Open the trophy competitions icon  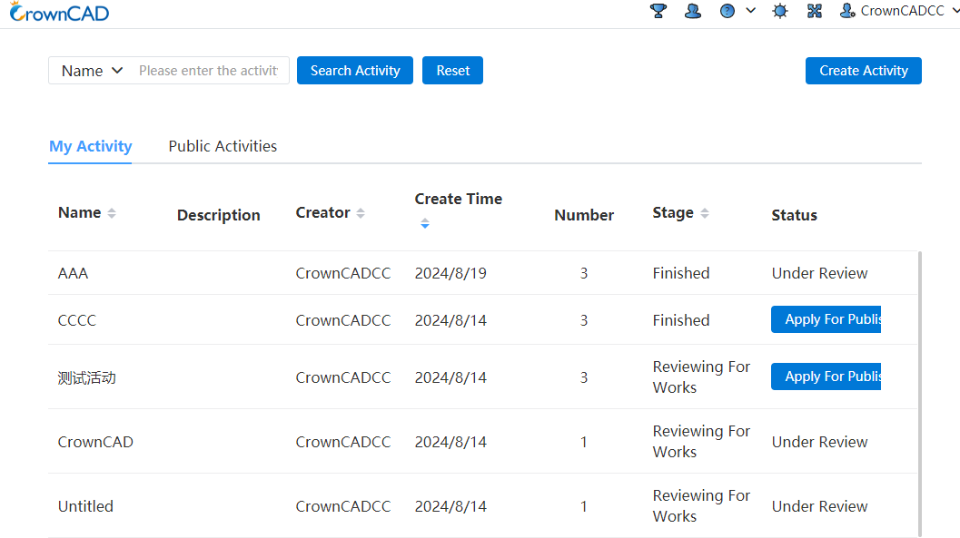658,11
